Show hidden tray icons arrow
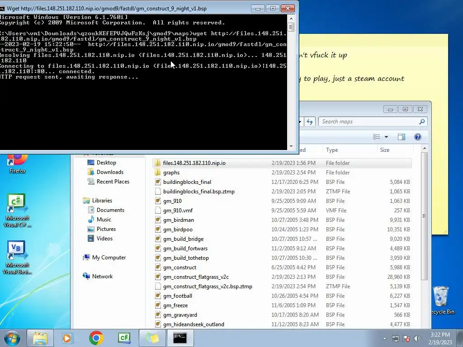 tap(384, 339)
